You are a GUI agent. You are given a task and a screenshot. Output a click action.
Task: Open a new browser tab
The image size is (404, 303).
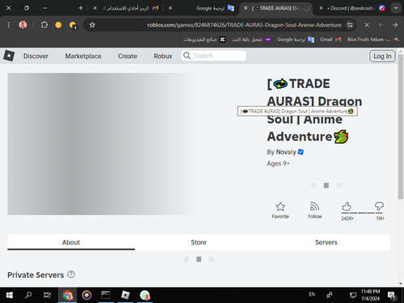point(81,8)
